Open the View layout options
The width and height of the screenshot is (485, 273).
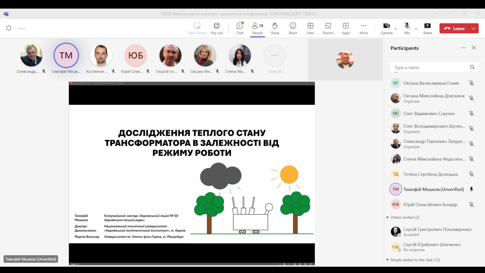coord(310,28)
